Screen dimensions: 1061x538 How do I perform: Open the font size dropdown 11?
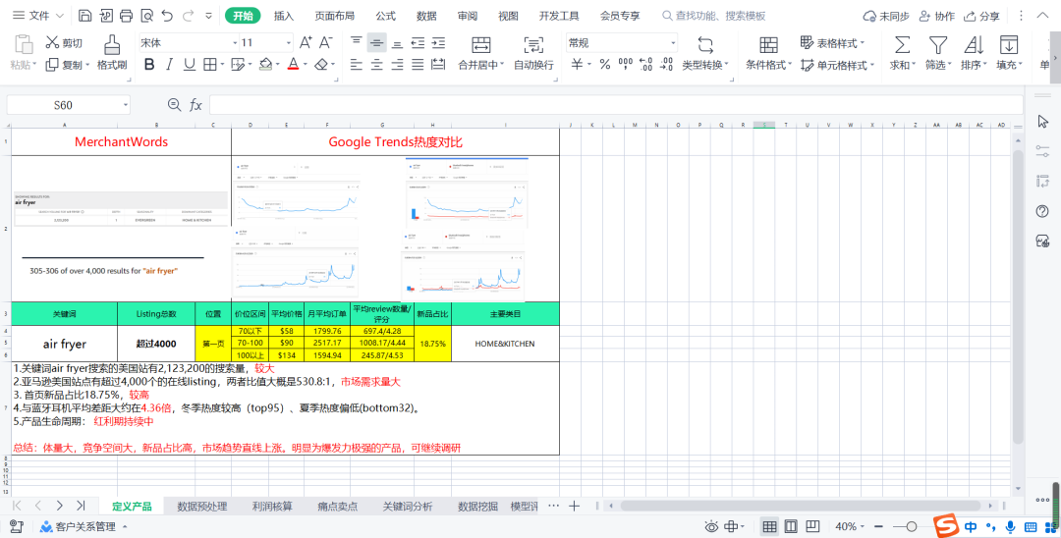tap(289, 42)
